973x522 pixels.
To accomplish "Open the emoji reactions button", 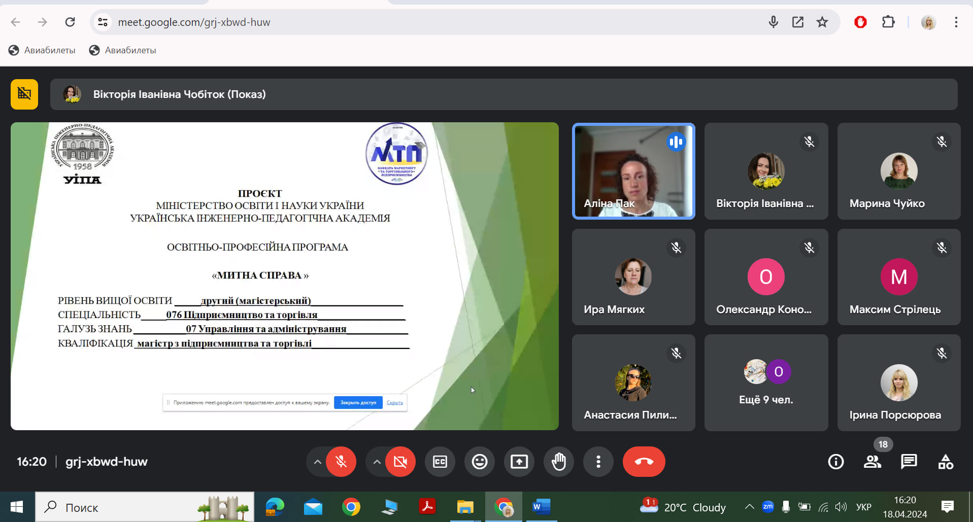I will point(479,462).
